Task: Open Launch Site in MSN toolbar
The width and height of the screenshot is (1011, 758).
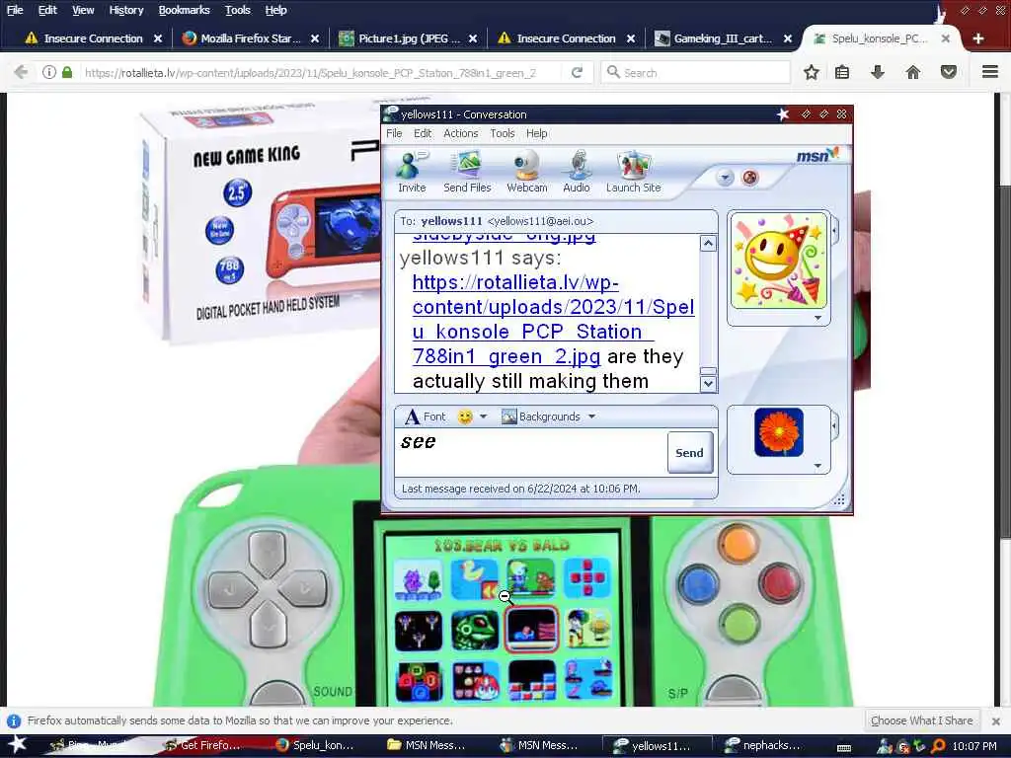Action: click(633, 172)
